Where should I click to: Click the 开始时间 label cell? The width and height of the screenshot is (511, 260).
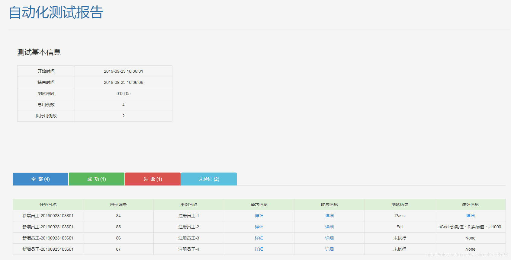46,71
